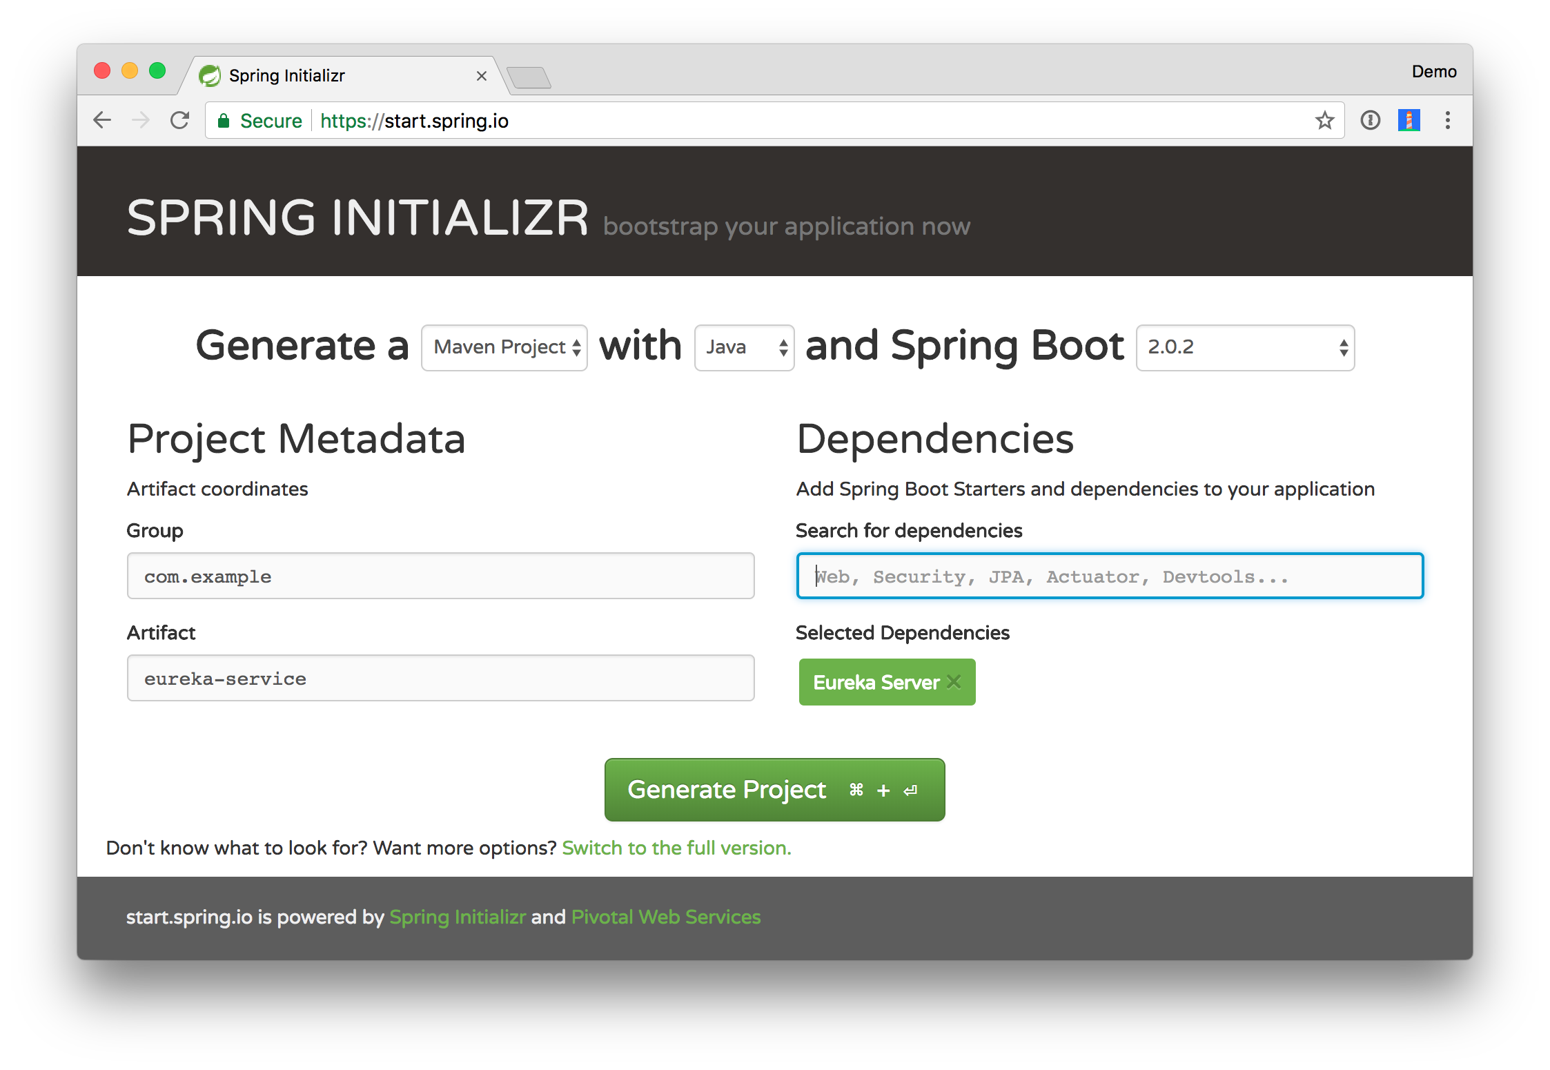Close the Spring Initializr tab
The width and height of the screenshot is (1550, 1070).
(x=482, y=76)
